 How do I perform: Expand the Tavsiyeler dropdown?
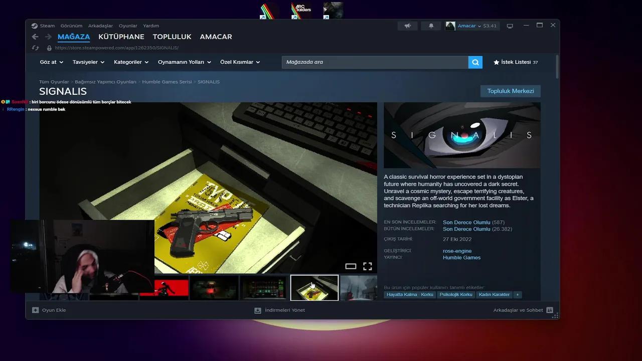[x=88, y=62]
